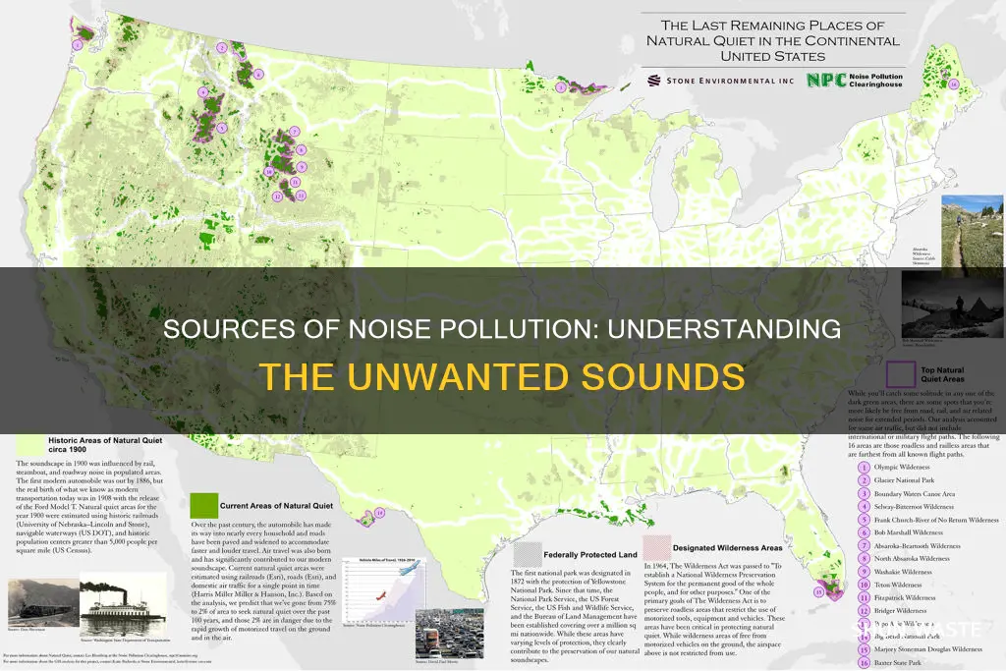Open the steam train photo

pos(43,603)
